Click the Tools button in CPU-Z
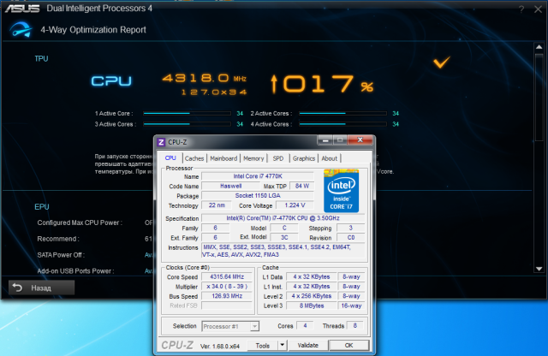Viewport: 548px width, 356px height. click(x=263, y=346)
